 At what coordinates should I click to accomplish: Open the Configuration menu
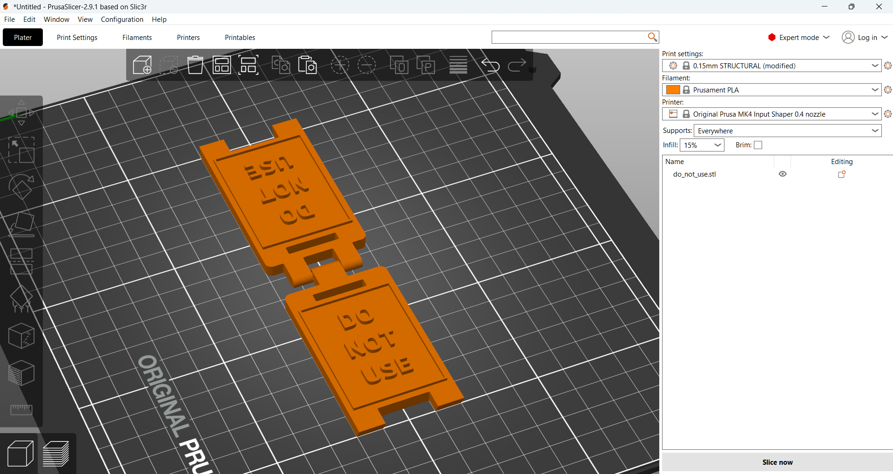pos(122,19)
